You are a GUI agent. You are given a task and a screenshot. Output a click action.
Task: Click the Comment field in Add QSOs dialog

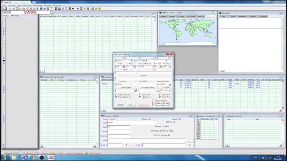point(143,79)
